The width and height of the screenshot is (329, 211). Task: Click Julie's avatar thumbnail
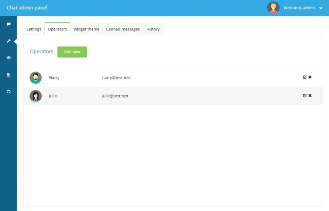click(x=36, y=96)
